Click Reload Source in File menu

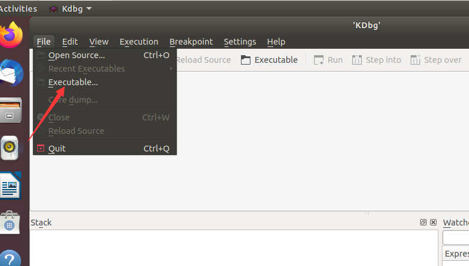(x=105, y=131)
